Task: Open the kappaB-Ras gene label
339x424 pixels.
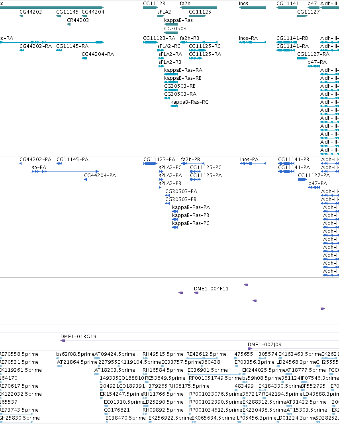Action: (178, 20)
